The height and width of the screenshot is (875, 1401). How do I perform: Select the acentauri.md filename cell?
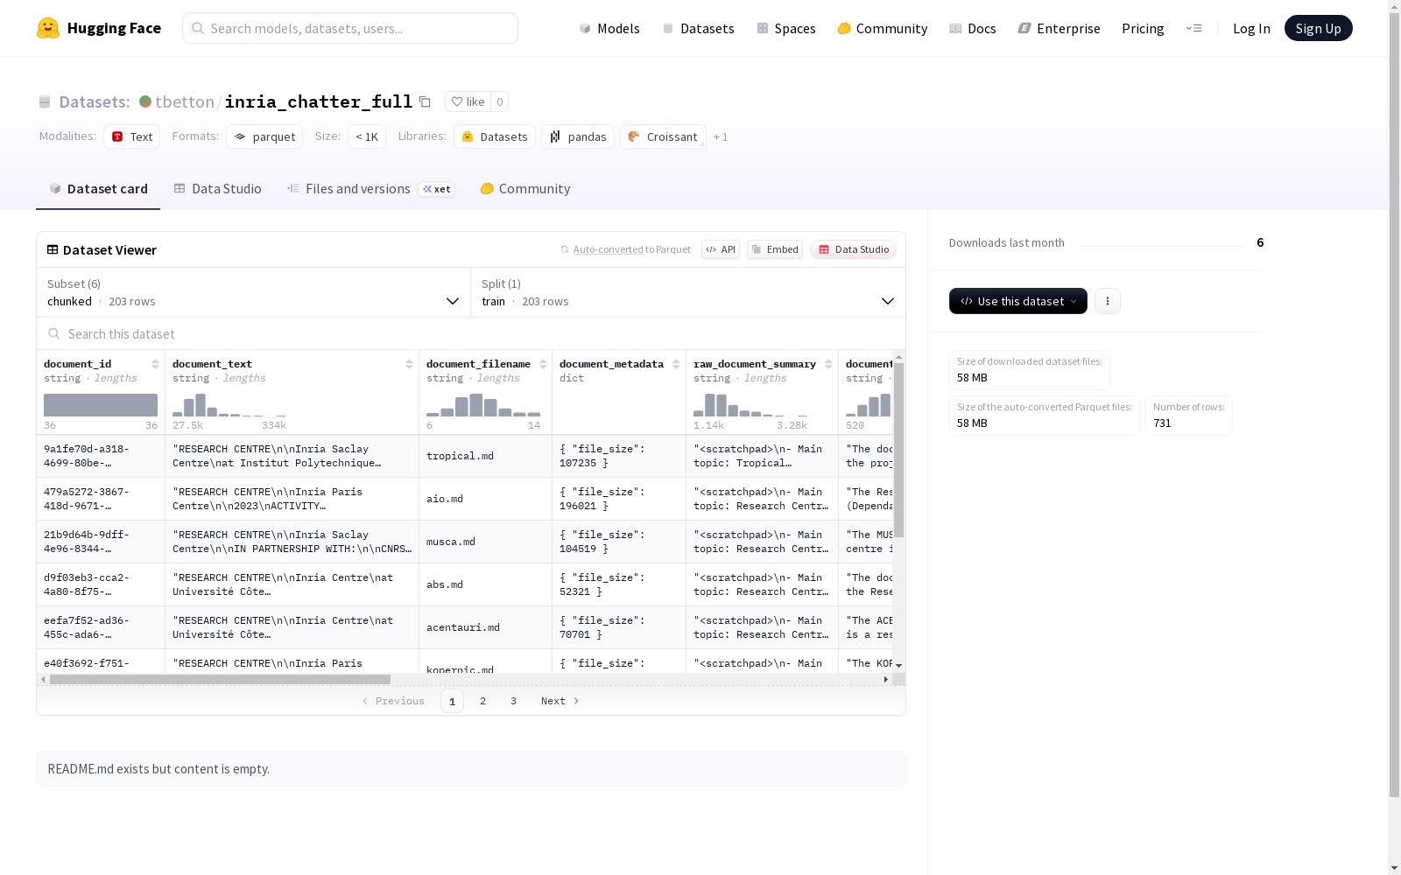click(485, 627)
